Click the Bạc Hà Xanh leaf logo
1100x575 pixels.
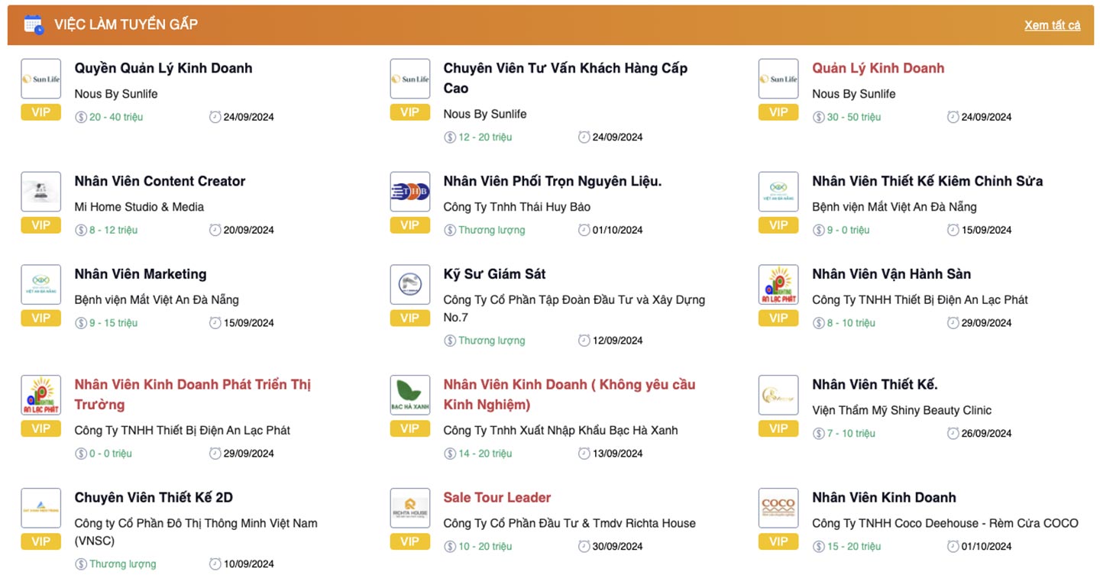409,395
